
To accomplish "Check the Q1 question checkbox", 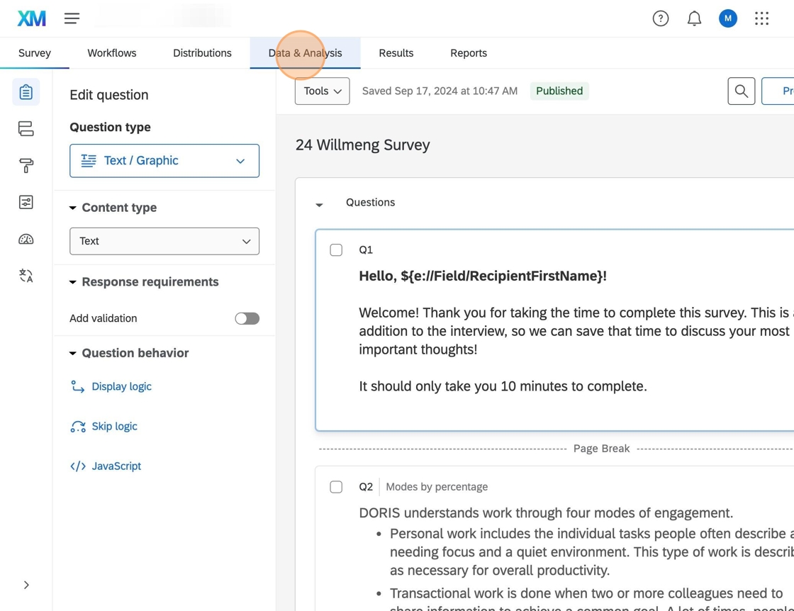I will coord(336,250).
